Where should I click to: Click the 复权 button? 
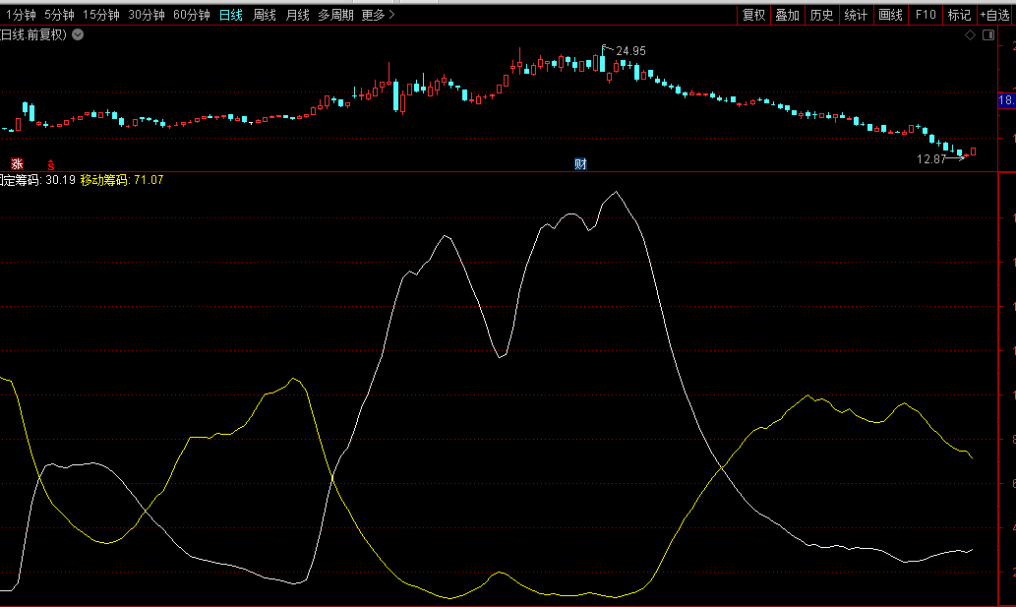(x=753, y=15)
